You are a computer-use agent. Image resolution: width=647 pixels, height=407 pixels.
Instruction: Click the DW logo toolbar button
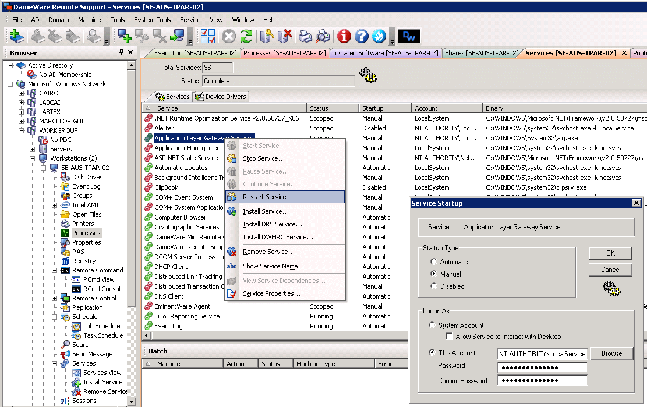coord(409,36)
